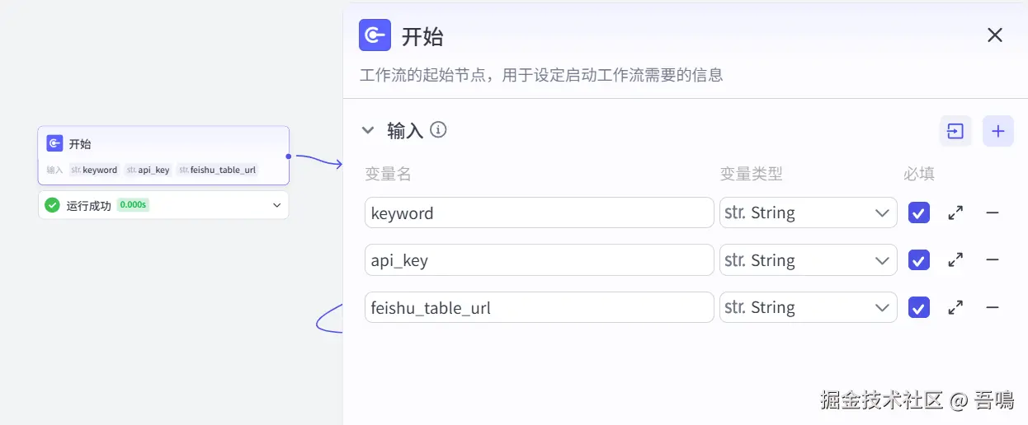This screenshot has height=425, width=1028.
Task: Click the info icon next to 输入
Action: (439, 129)
